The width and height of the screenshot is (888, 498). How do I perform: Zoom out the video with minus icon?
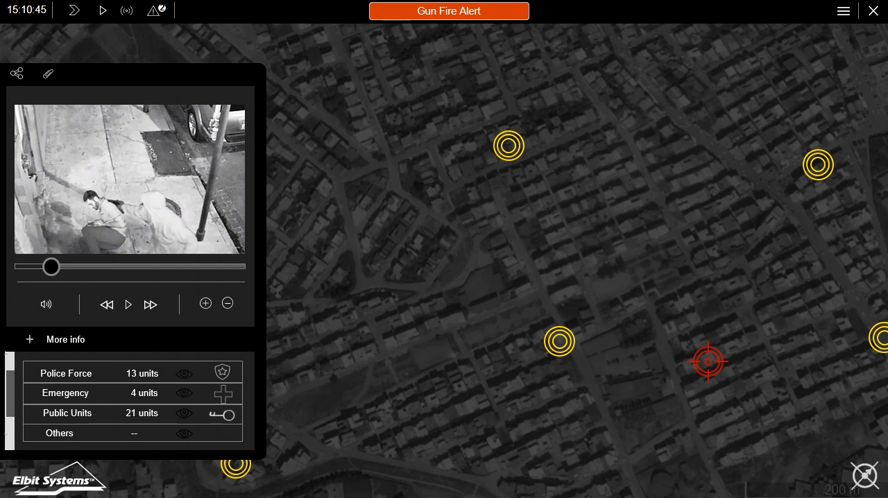(228, 303)
